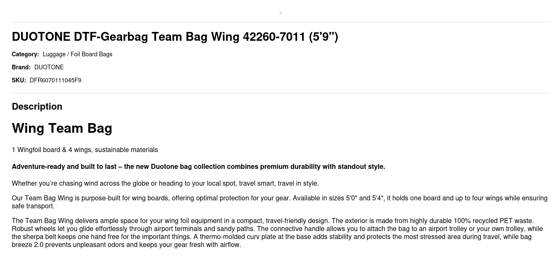Click the Category label

(x=25, y=54)
